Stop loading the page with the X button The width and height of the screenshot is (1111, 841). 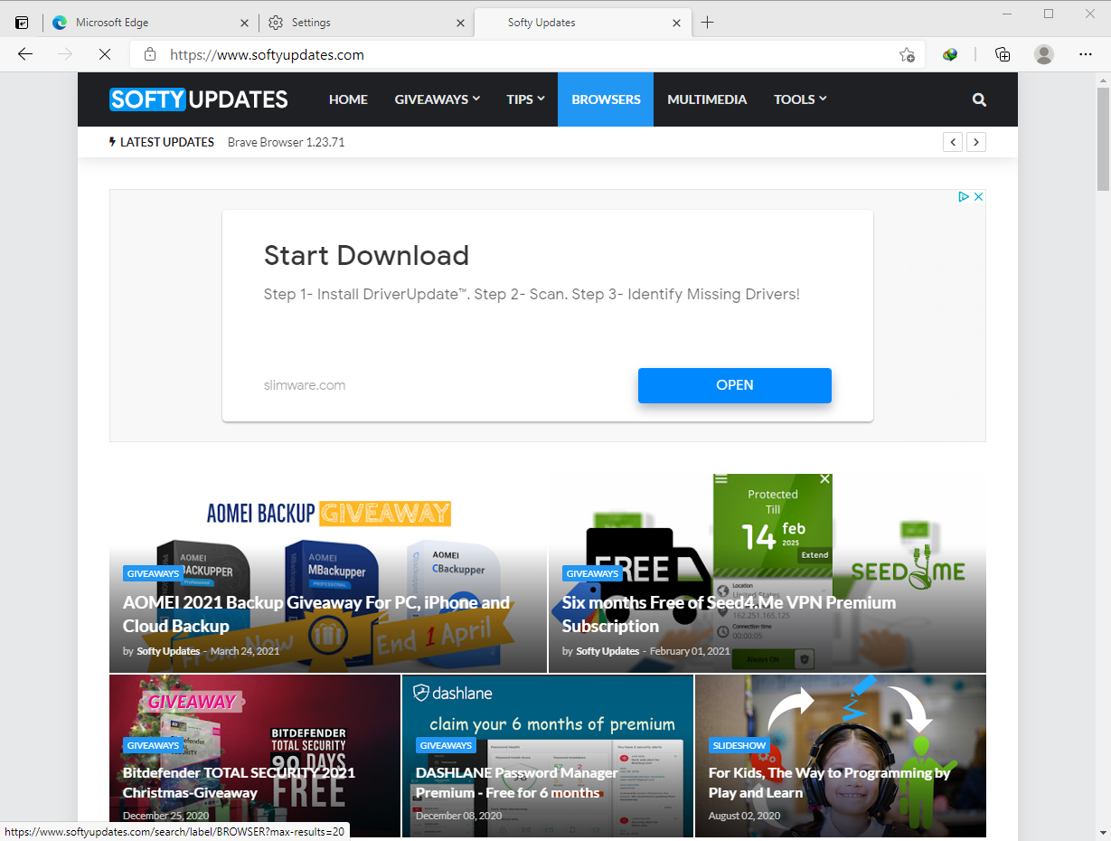point(105,54)
